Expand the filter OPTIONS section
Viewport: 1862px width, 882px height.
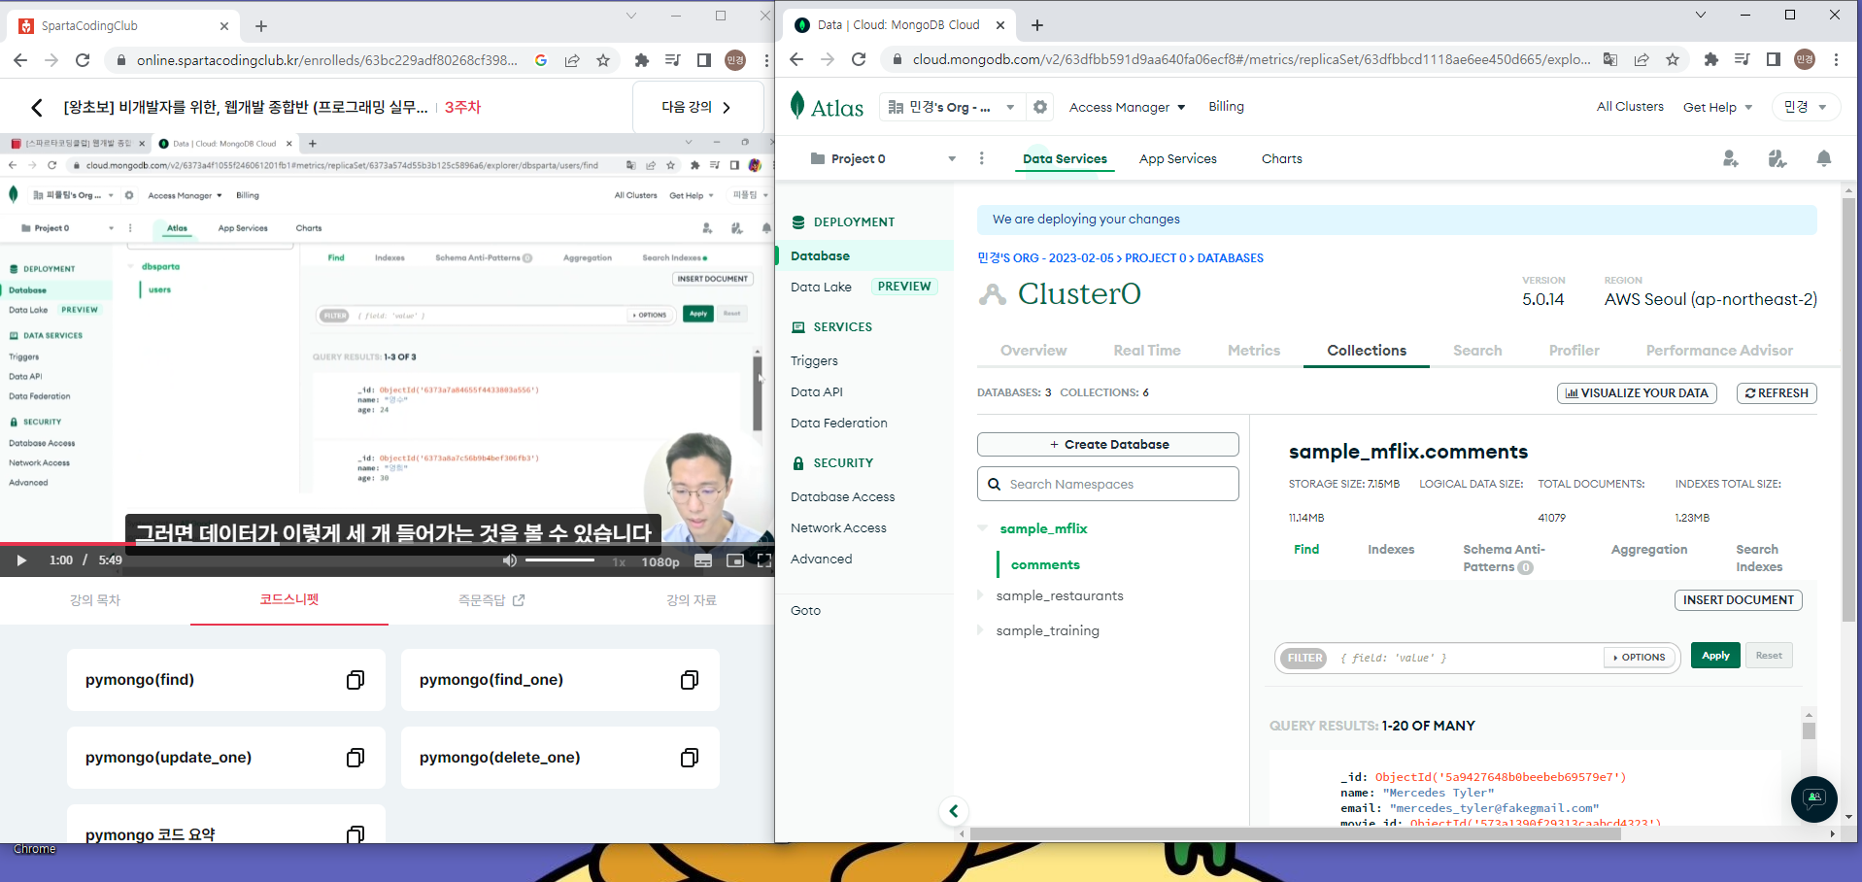coord(1640,658)
